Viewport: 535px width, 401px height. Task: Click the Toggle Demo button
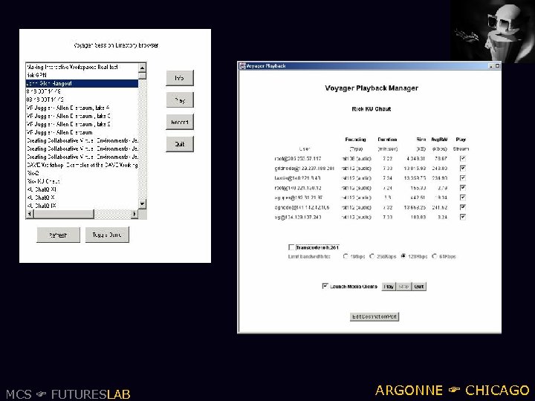107,235
